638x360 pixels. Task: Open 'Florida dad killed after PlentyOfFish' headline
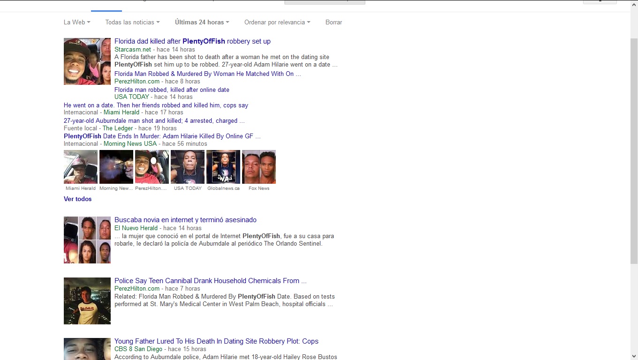[192, 41]
